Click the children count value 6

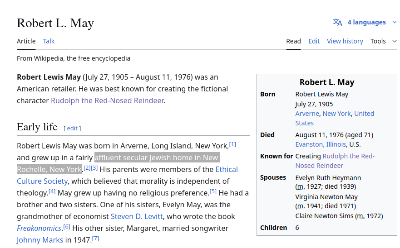pyautogui.click(x=297, y=228)
